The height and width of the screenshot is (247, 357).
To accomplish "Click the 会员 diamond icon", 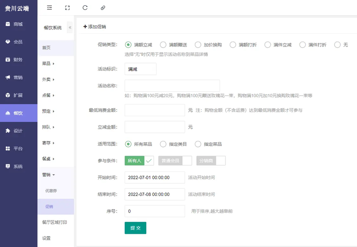I will coord(8,42).
